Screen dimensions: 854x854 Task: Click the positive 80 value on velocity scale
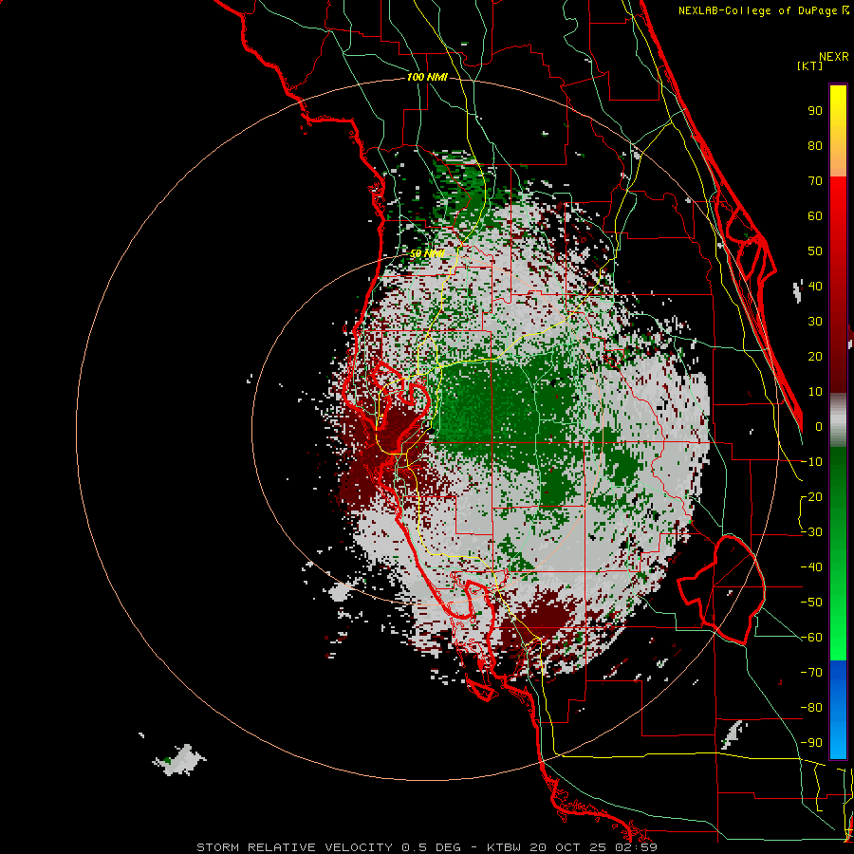click(x=815, y=146)
